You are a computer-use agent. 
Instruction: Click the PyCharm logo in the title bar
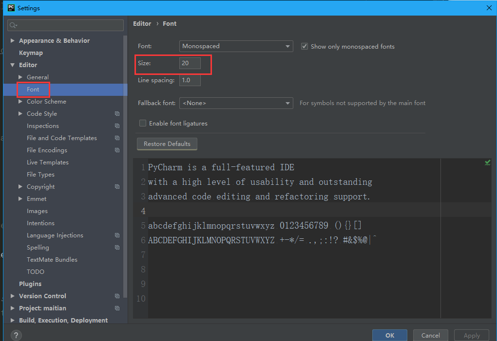pyautogui.click(x=11, y=8)
